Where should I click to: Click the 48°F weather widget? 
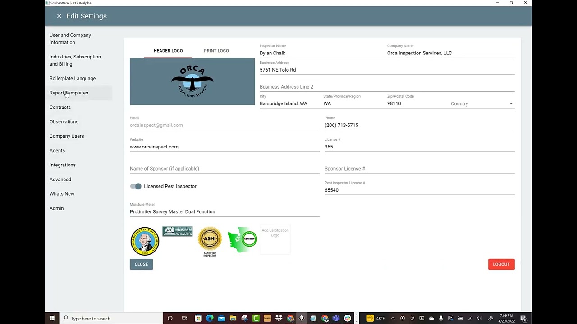pyautogui.click(x=376, y=318)
